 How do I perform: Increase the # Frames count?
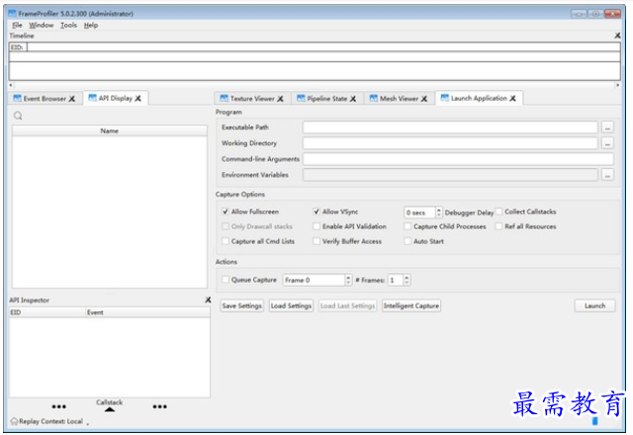click(x=407, y=277)
